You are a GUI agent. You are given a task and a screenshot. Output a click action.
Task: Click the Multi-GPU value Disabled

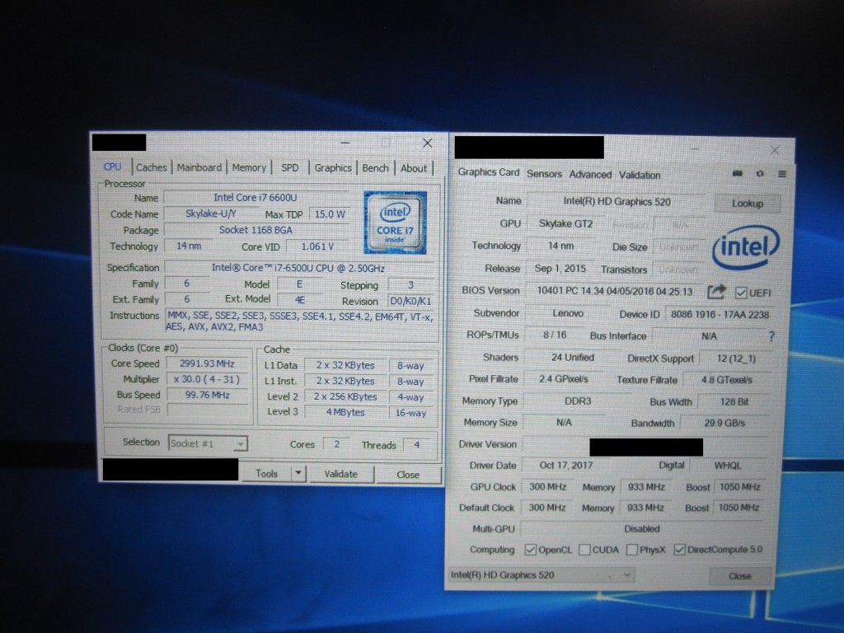(x=641, y=529)
